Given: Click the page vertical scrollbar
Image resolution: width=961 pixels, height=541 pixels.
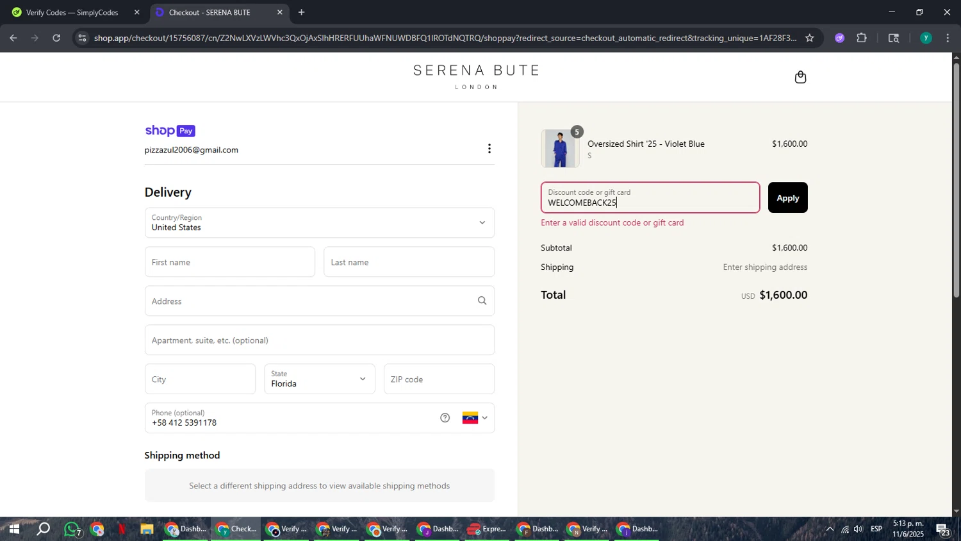Looking at the screenshot, I should [956, 180].
